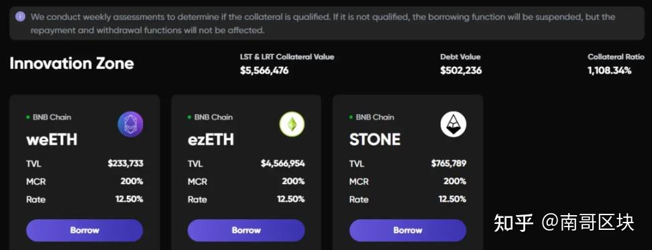Borrow against STONE collateral
The image size is (652, 250).
408,231
